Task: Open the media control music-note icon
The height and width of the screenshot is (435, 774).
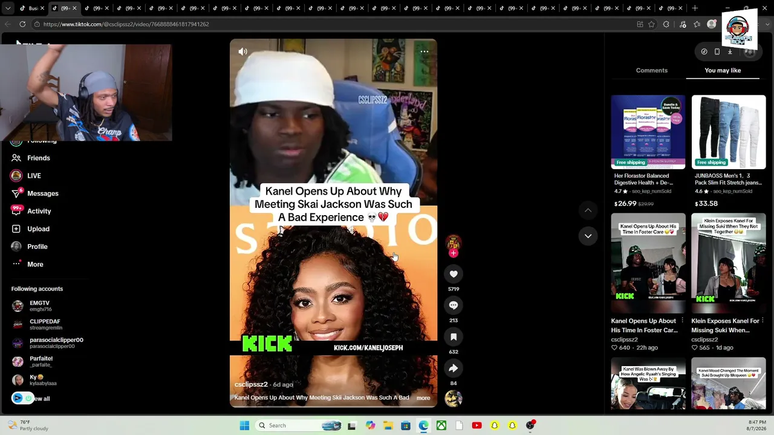Action: [x=683, y=24]
